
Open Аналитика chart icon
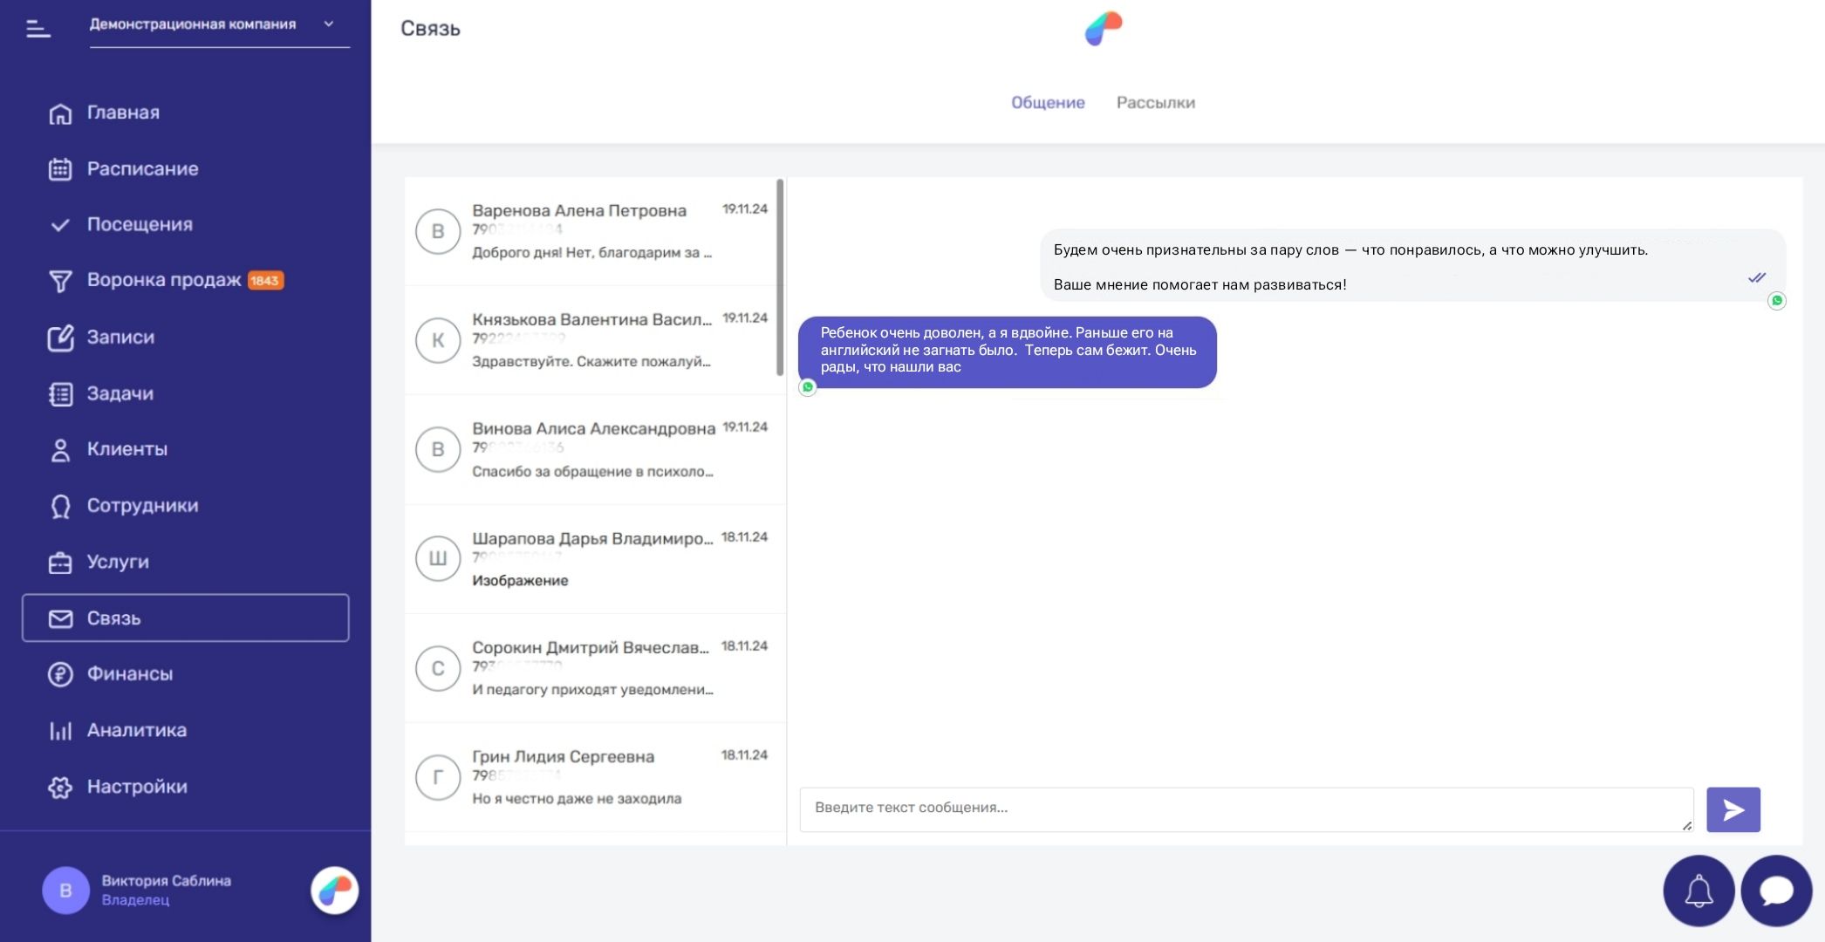click(x=60, y=731)
